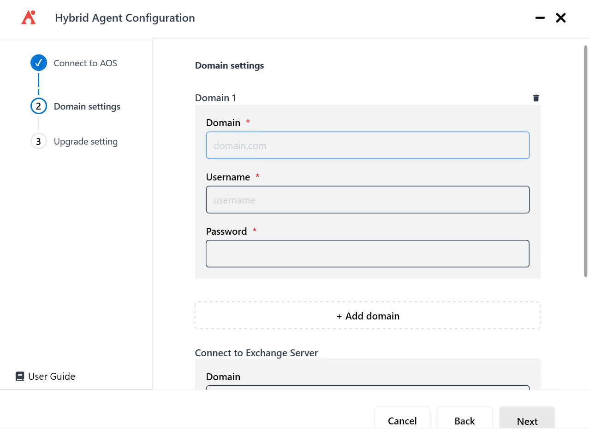The width and height of the screenshot is (589, 429).
Task: Click the User Guide book icon
Action: coord(20,377)
